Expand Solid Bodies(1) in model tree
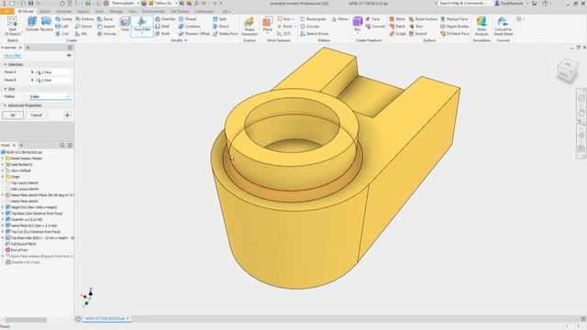The image size is (587, 330). tap(3, 165)
